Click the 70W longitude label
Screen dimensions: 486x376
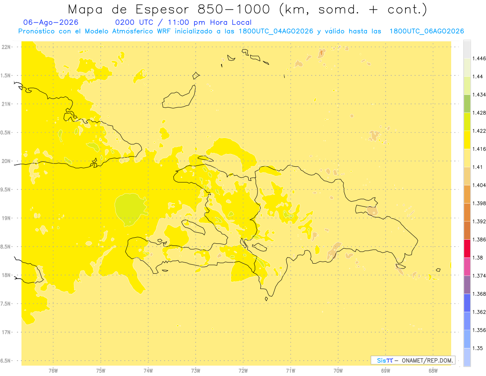[338, 371]
